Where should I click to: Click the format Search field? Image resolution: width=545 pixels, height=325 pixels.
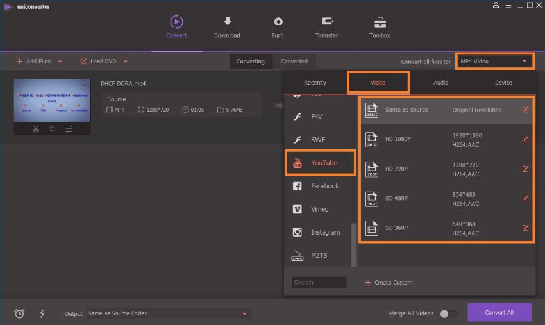coord(319,283)
